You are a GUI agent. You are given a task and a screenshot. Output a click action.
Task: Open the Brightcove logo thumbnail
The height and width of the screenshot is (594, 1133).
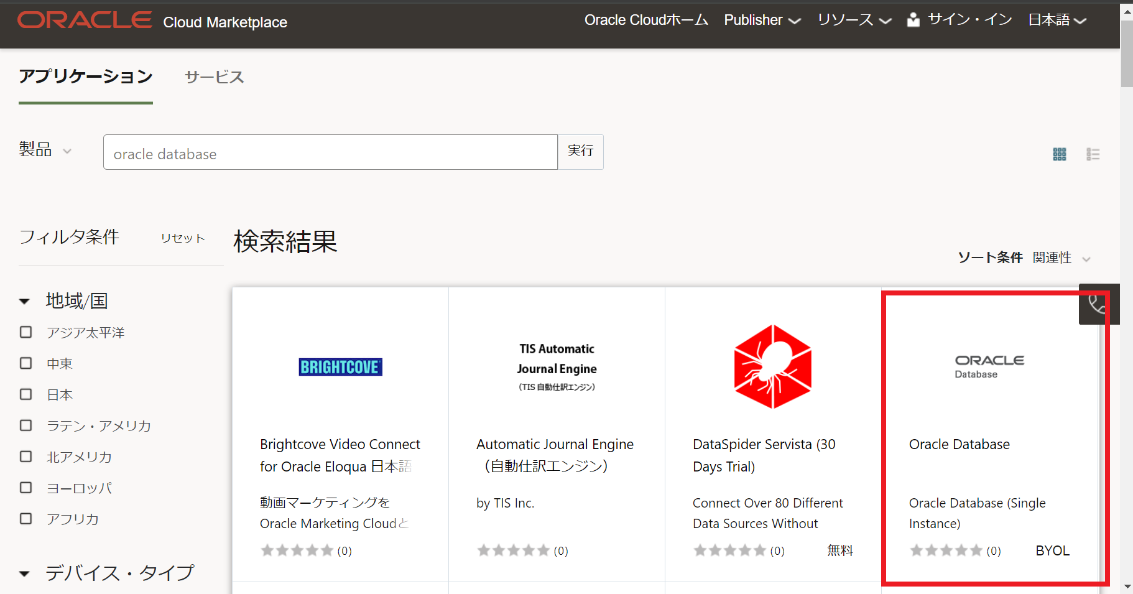pyautogui.click(x=340, y=367)
